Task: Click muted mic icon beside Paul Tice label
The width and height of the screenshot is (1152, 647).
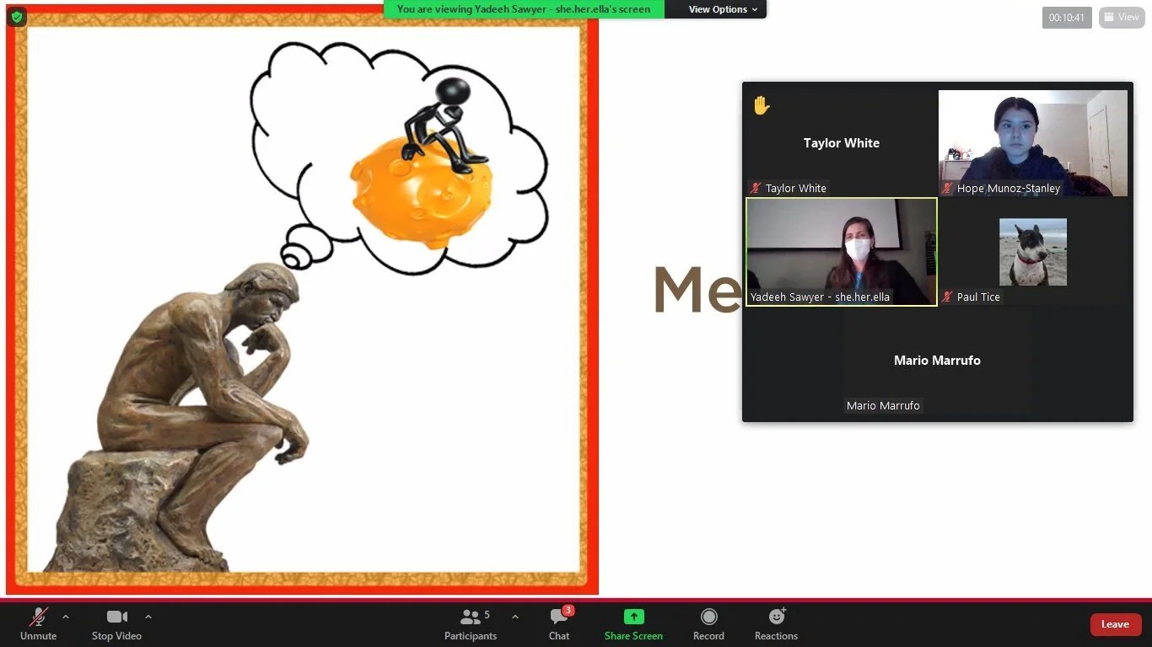Action: click(948, 297)
